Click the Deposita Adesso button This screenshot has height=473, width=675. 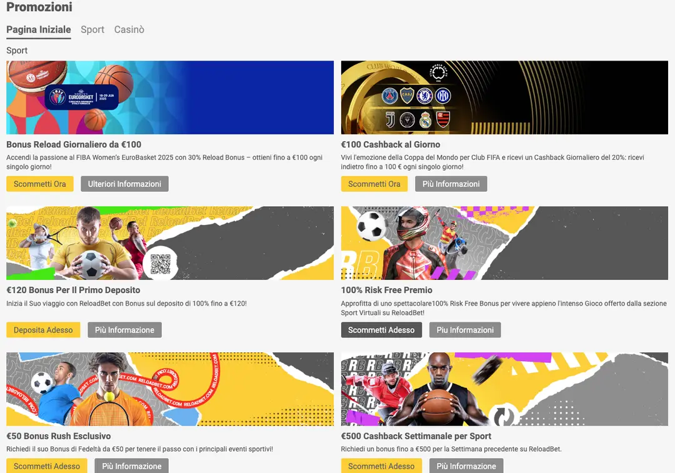click(x=43, y=330)
